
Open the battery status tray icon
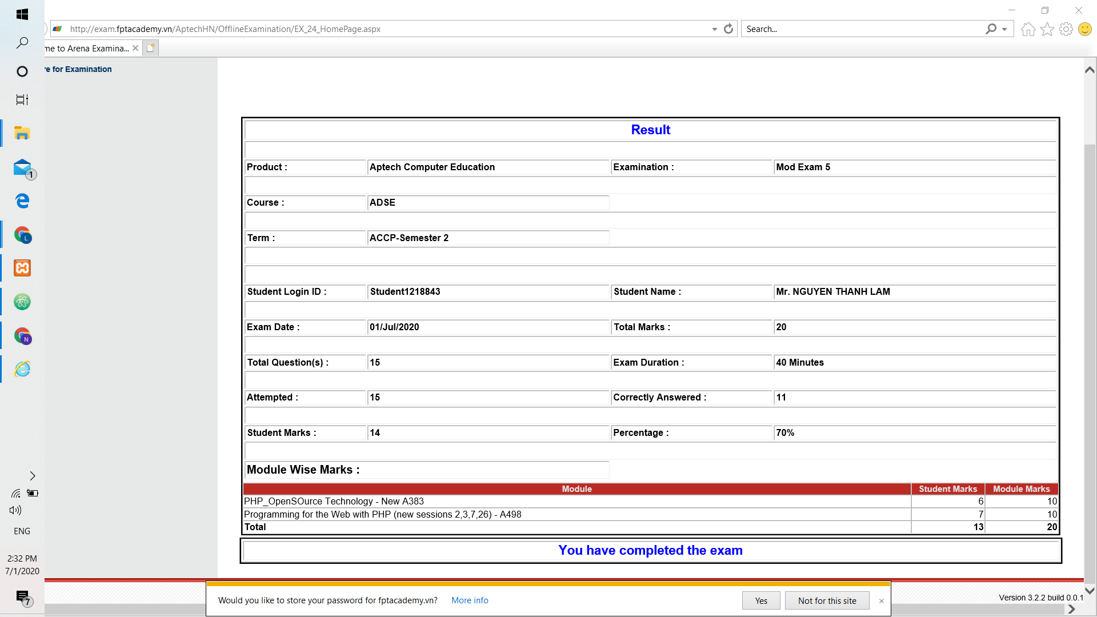[33, 493]
